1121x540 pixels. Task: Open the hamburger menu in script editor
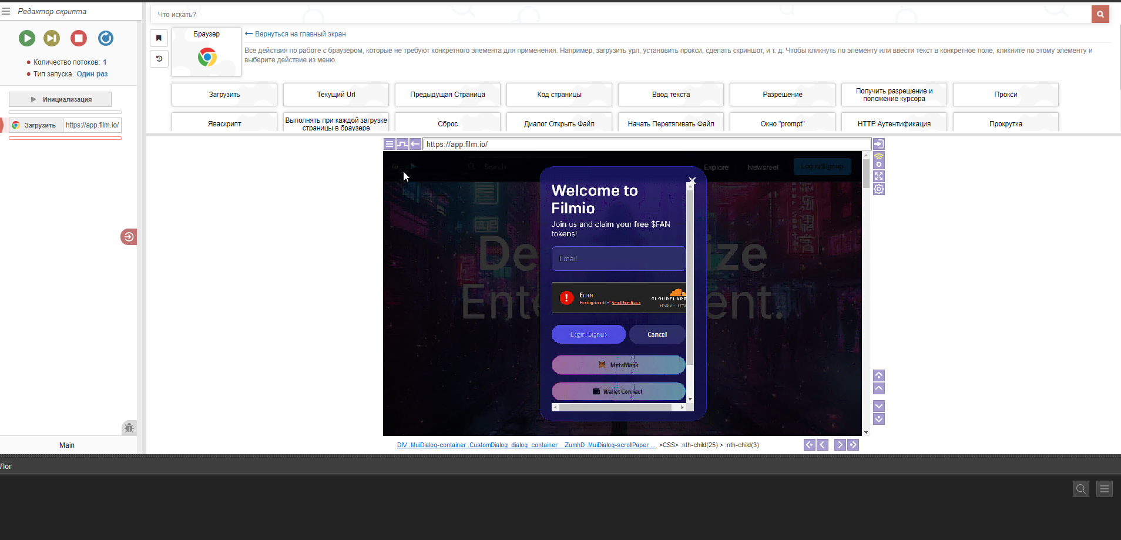click(x=6, y=11)
